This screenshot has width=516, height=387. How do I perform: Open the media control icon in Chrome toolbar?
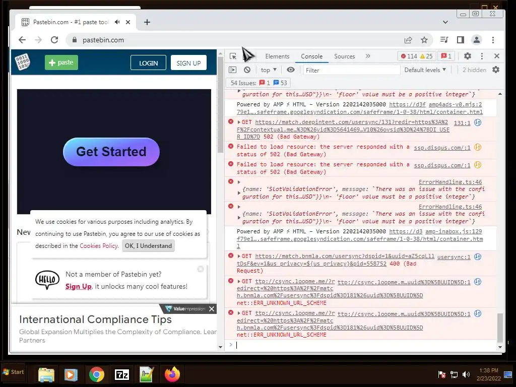click(x=444, y=40)
